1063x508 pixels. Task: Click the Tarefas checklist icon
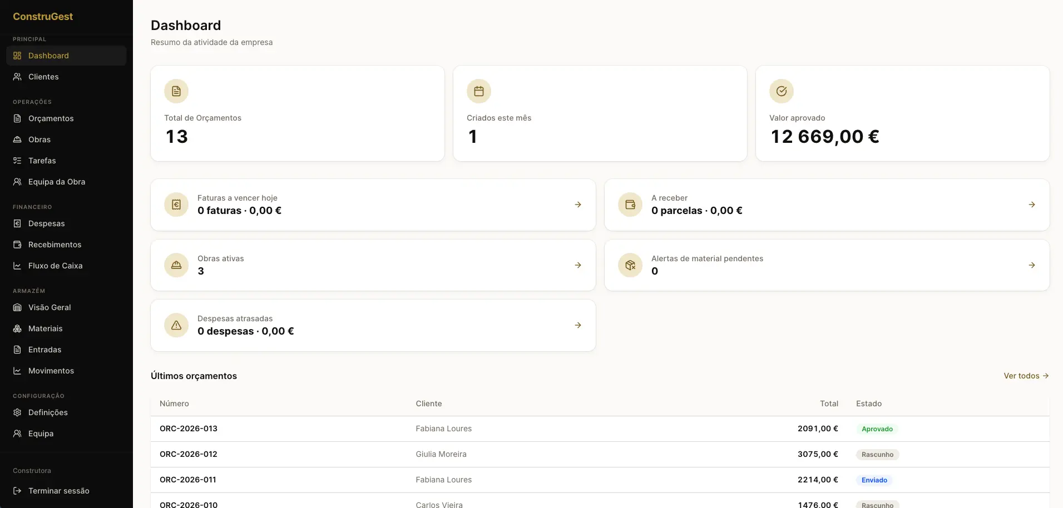coord(17,161)
